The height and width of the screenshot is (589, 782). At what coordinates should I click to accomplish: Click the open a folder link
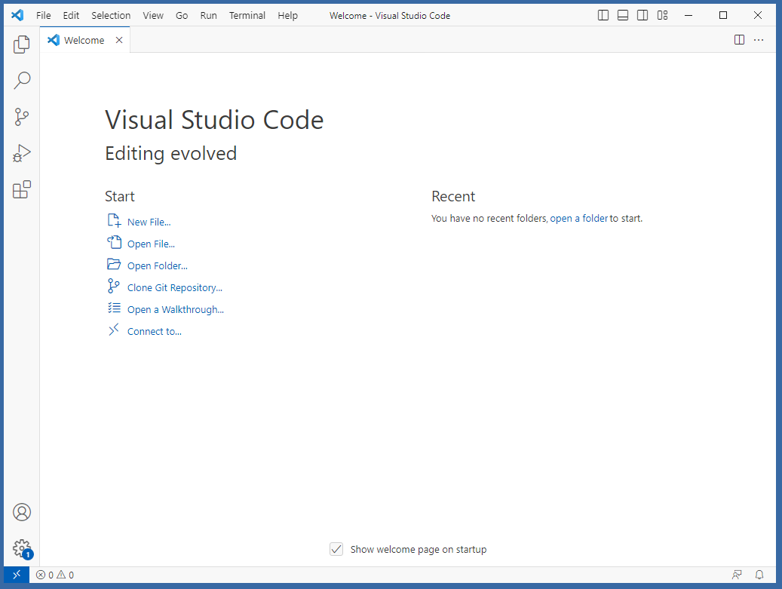pyautogui.click(x=578, y=219)
